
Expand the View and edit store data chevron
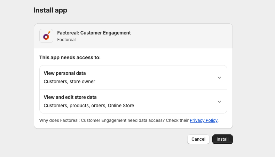pos(219,102)
